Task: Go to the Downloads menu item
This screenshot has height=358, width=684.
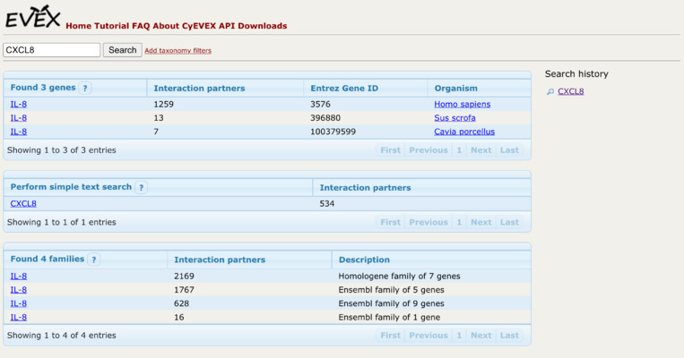Action: point(262,26)
